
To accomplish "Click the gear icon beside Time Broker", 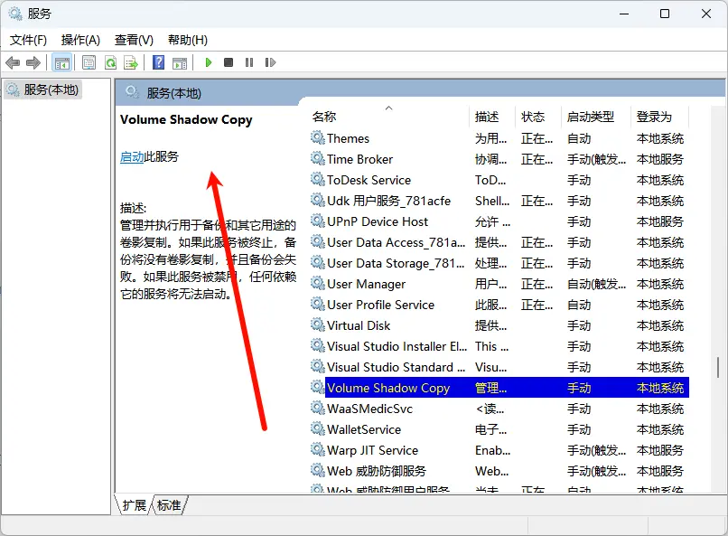I will pyautogui.click(x=318, y=158).
